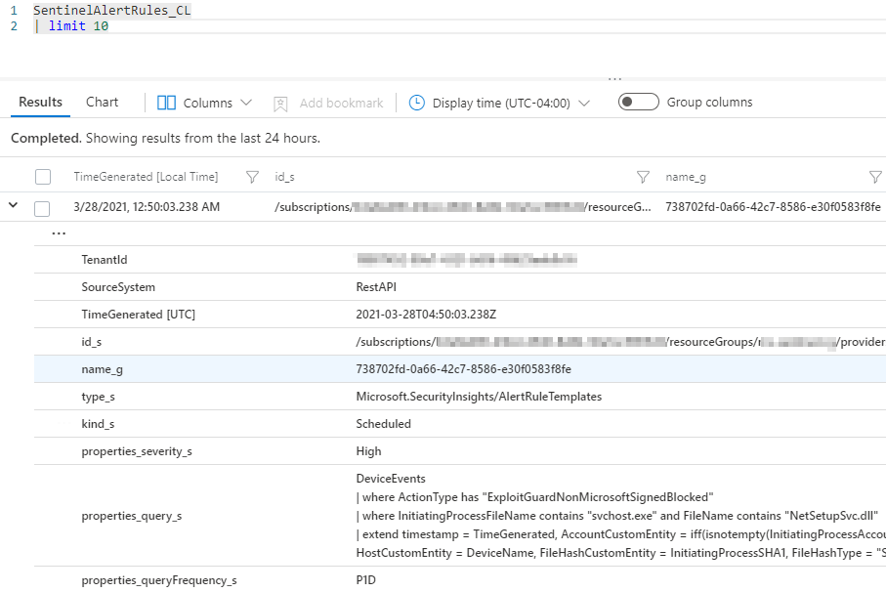886x592 pixels.
Task: Select the properties_severity_s field label
Action: pyautogui.click(x=137, y=451)
